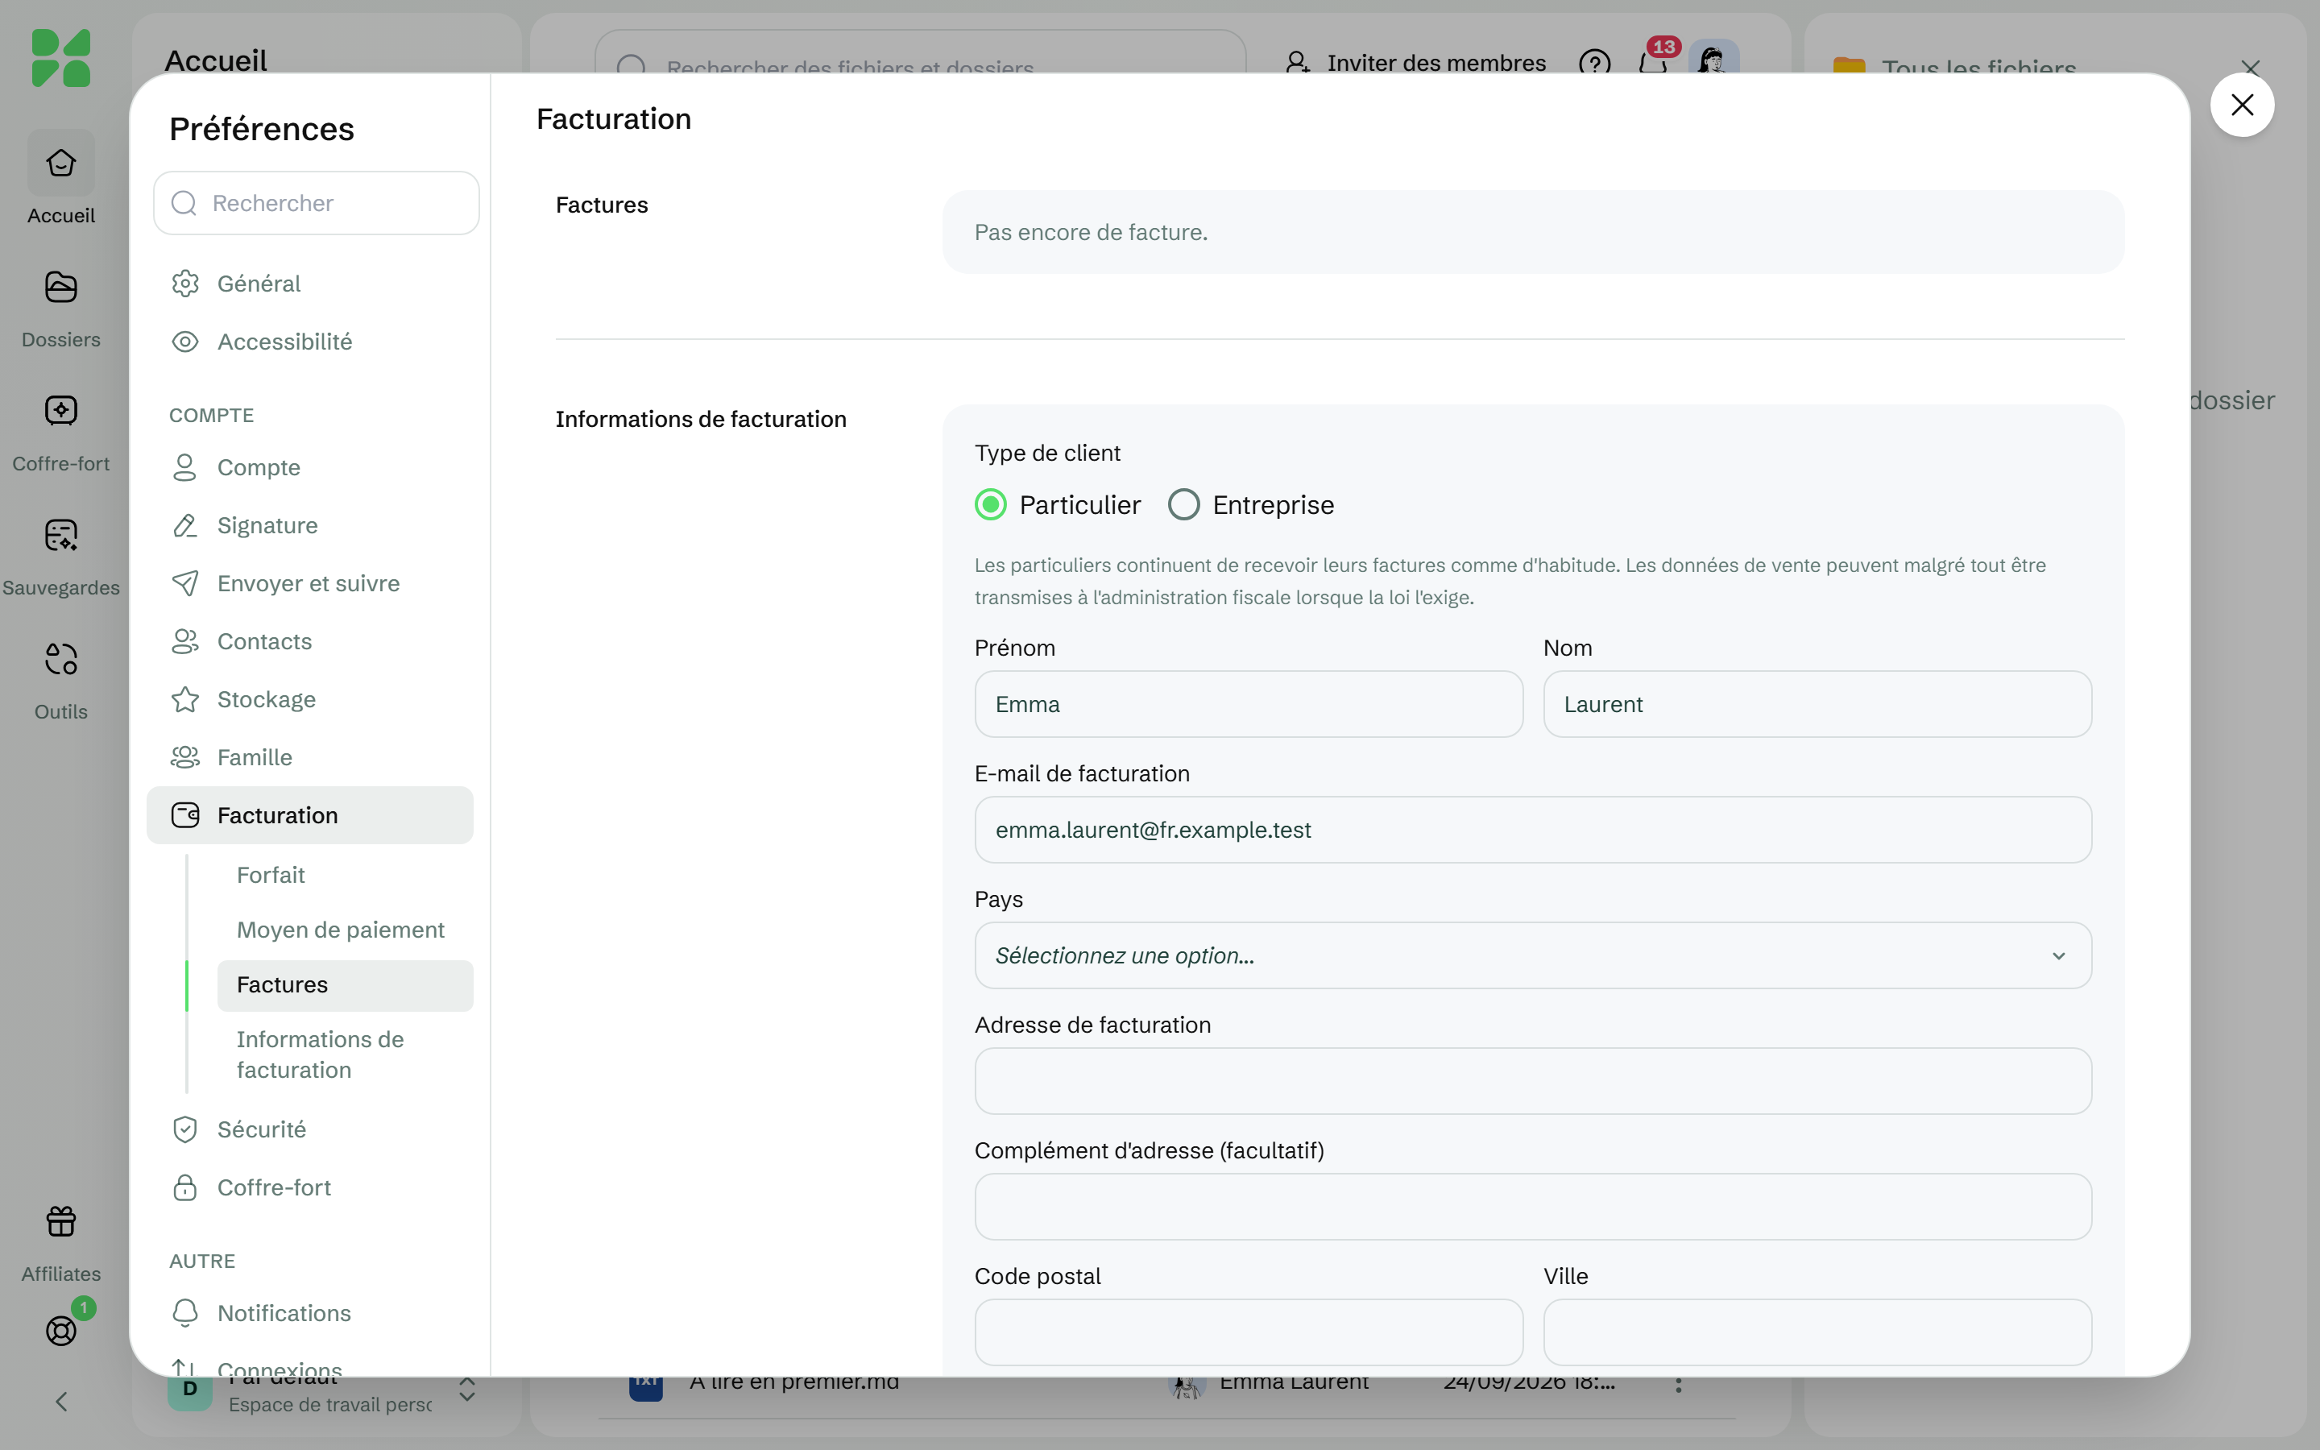Open the Coffre-fort icon in left sidebar
This screenshot has height=1450, width=2320.
pos(60,411)
